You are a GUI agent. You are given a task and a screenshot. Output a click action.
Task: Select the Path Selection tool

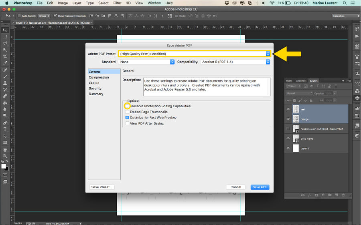pos(5,136)
